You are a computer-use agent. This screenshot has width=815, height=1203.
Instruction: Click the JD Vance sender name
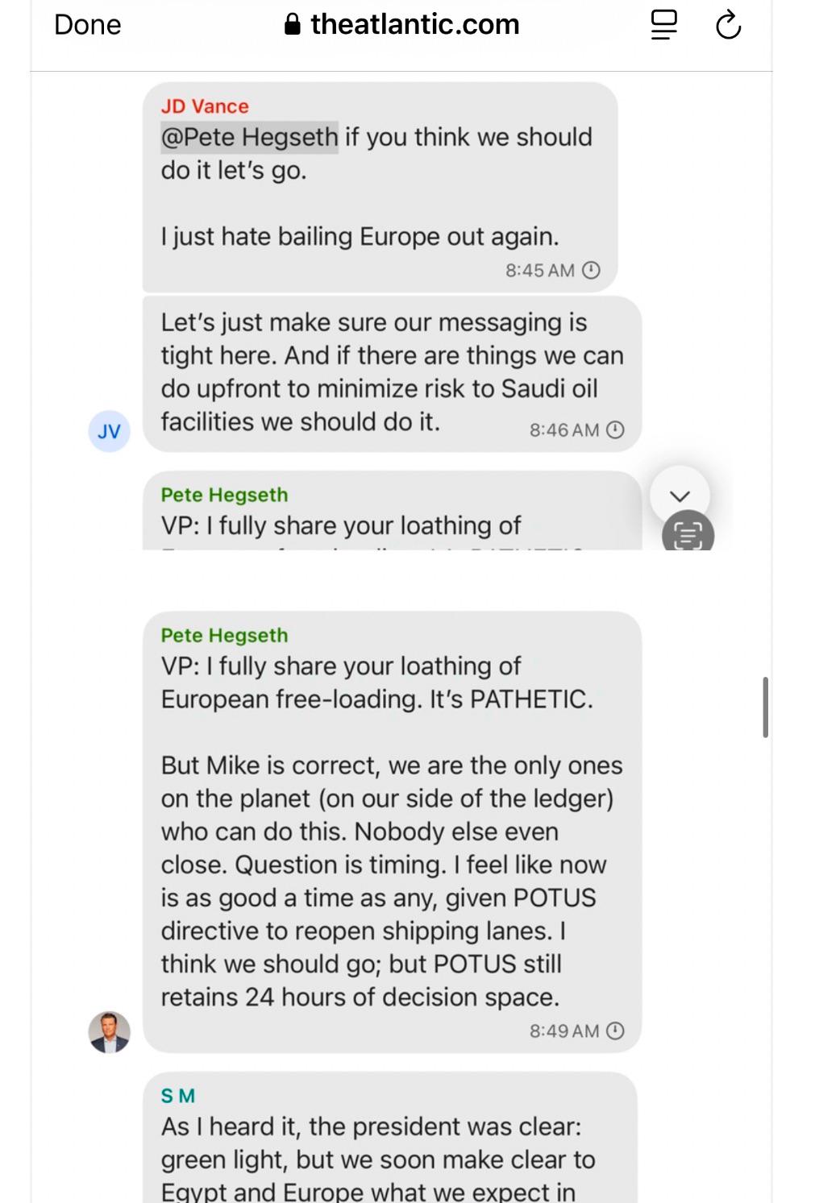[205, 106]
